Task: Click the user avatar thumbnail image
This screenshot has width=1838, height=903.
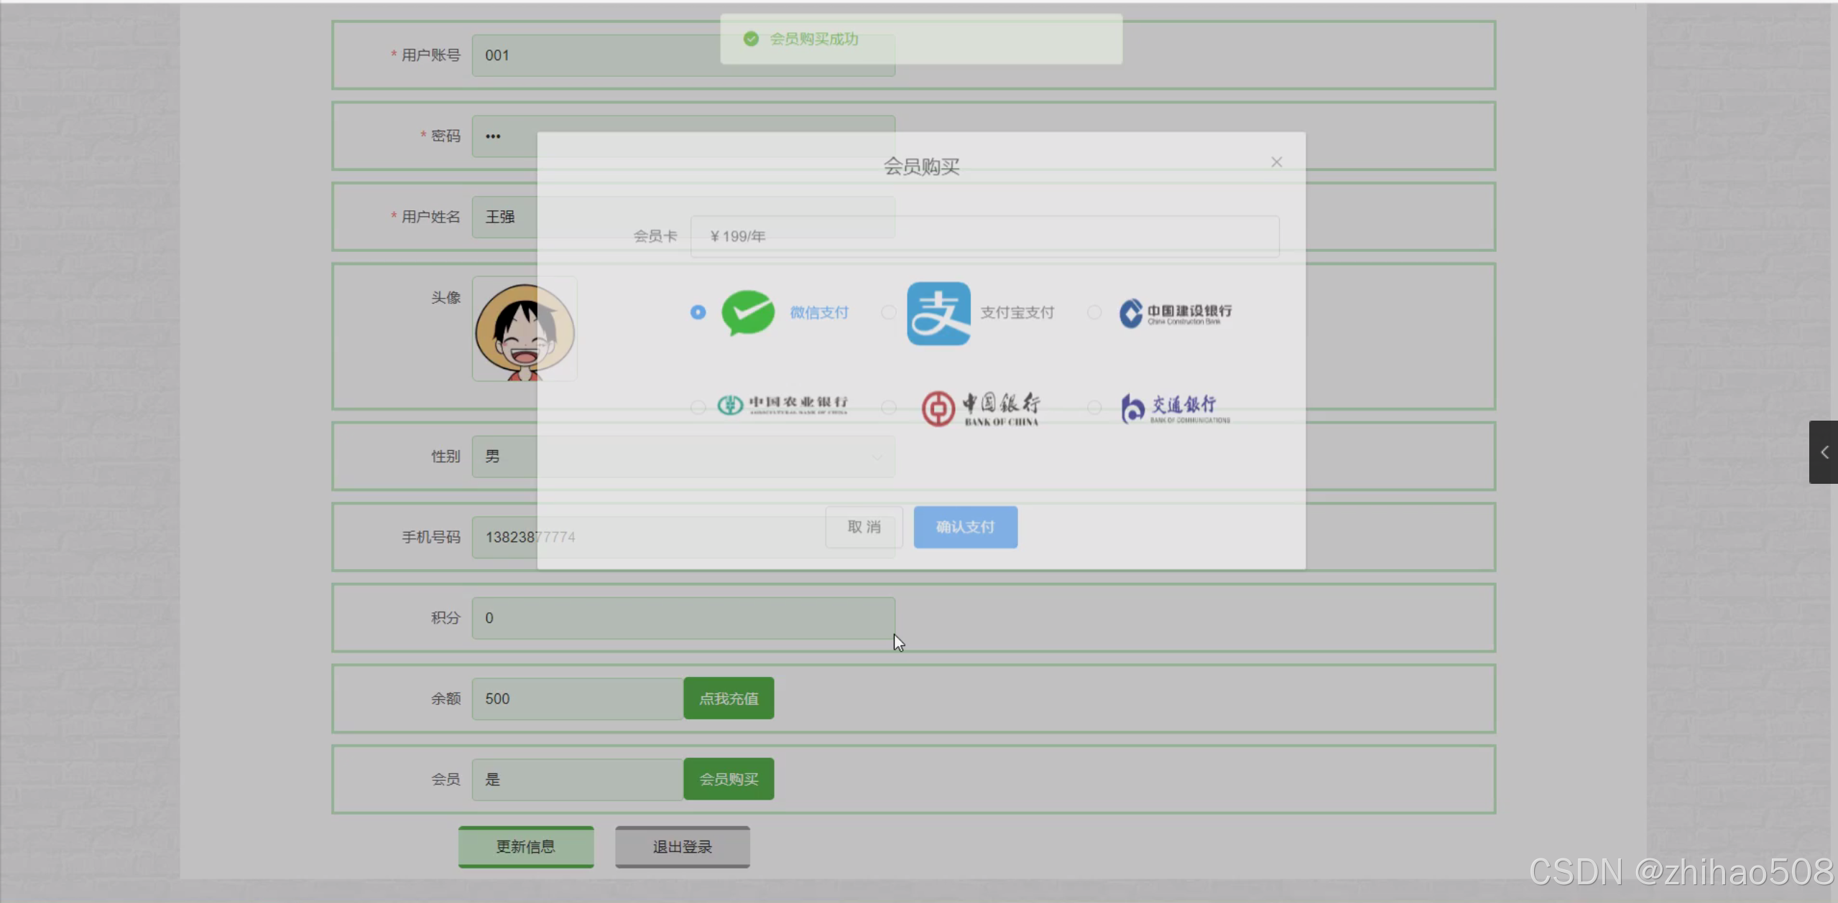Action: tap(525, 330)
